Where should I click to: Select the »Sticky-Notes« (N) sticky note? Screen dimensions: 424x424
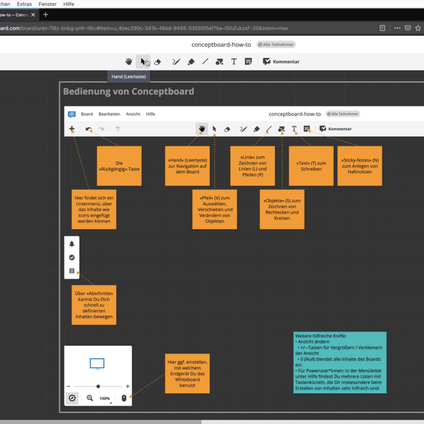(x=360, y=166)
